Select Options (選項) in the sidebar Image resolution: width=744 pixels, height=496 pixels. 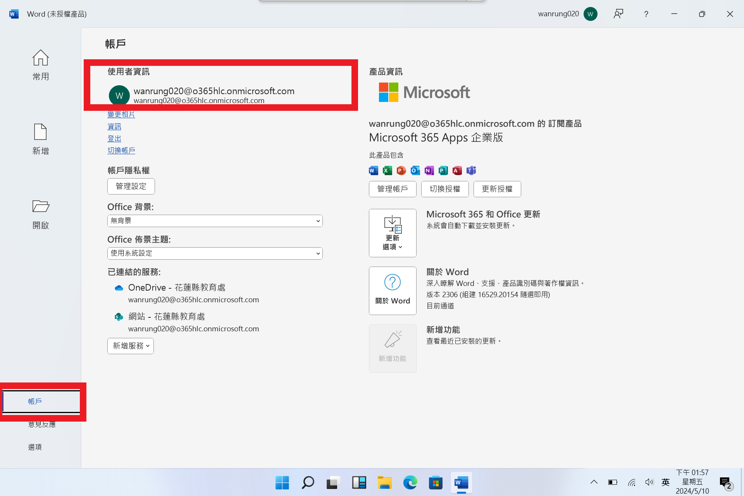(35, 447)
